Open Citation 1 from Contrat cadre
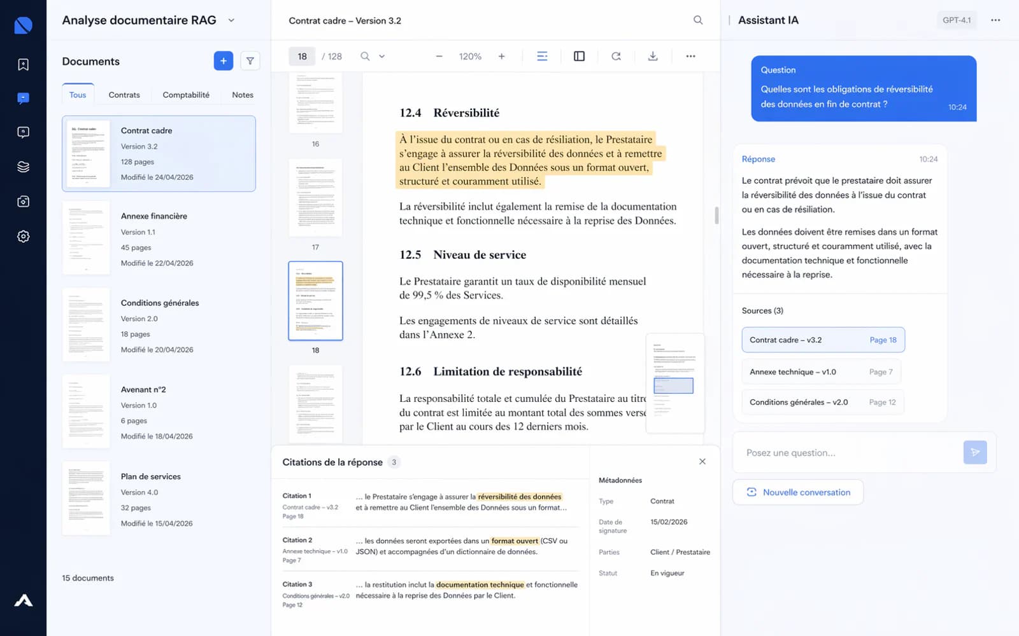This screenshot has width=1019, height=636. (430, 505)
